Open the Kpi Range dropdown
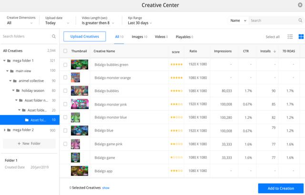305x195 pixels. click(141, 23)
